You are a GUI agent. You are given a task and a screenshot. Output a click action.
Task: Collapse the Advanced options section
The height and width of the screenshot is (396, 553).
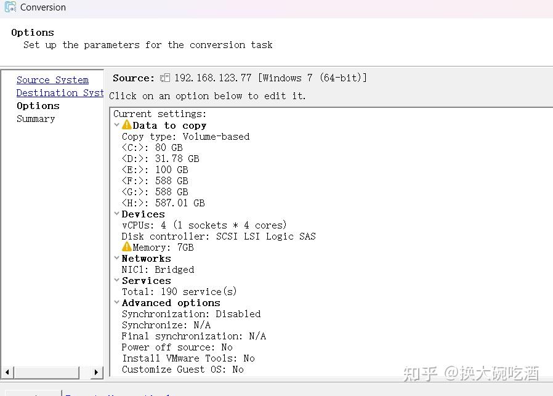[x=117, y=302]
